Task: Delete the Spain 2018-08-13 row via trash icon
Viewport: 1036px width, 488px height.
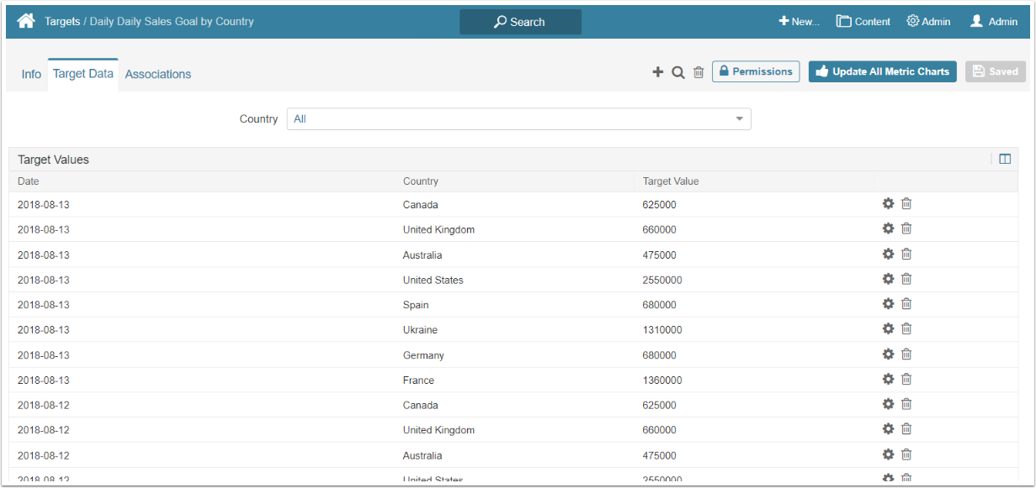Action: 906,304
